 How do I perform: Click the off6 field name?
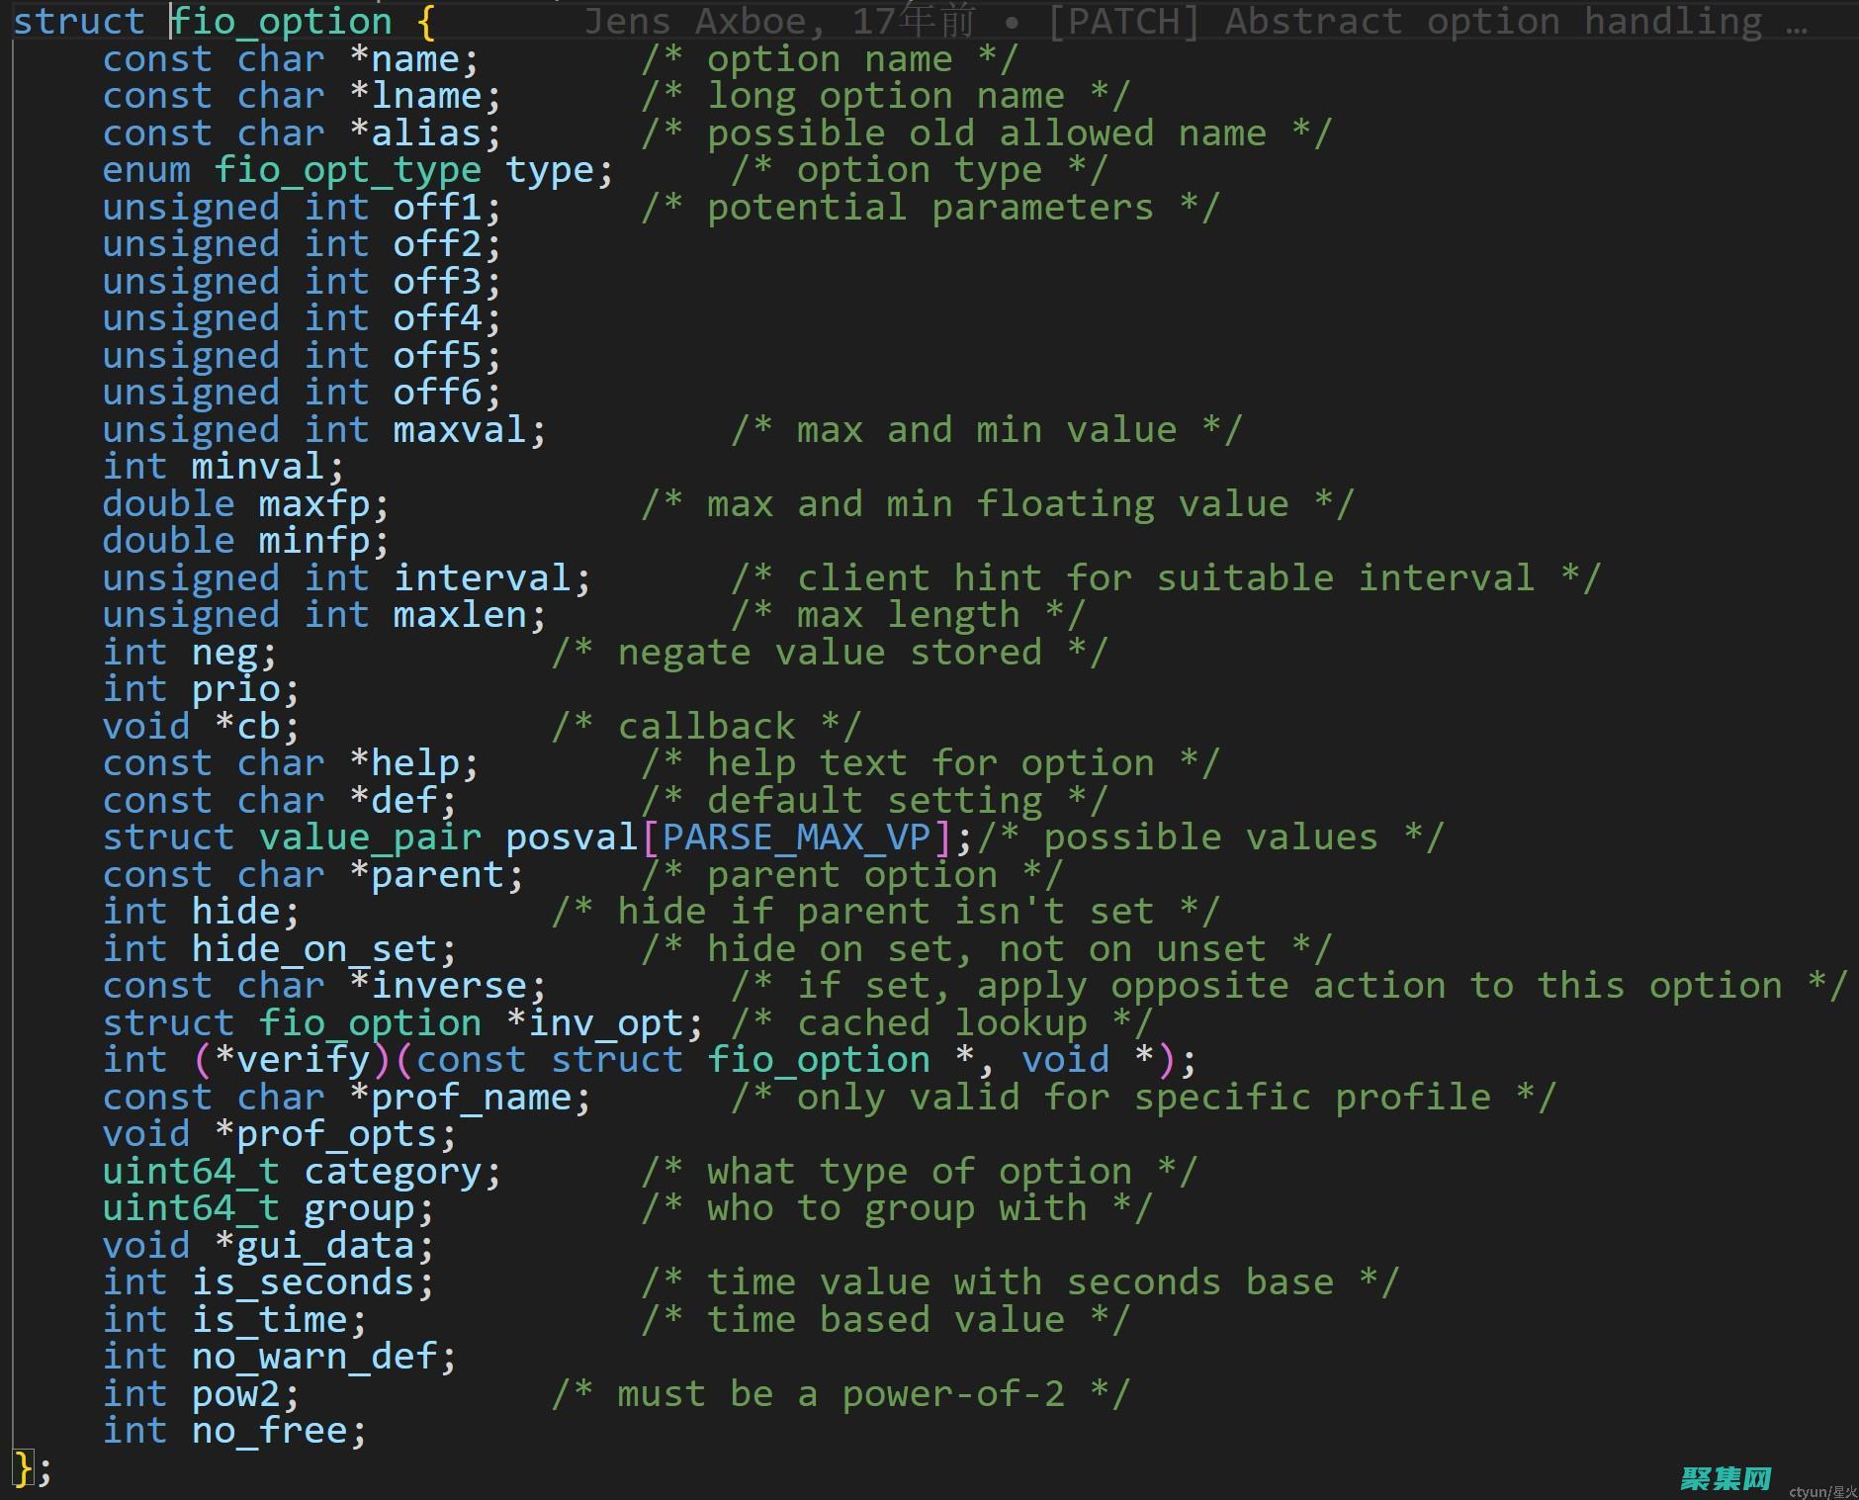click(437, 394)
